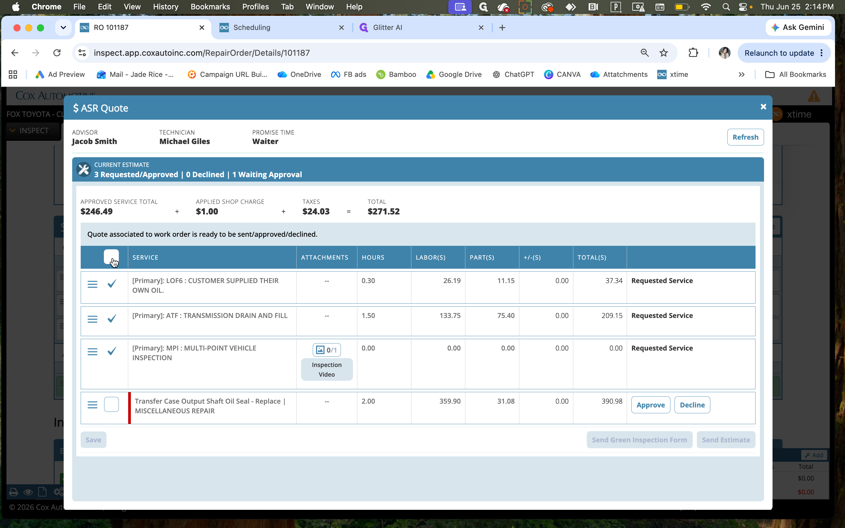Click browser forward arrow
The image size is (845, 528).
coord(36,53)
